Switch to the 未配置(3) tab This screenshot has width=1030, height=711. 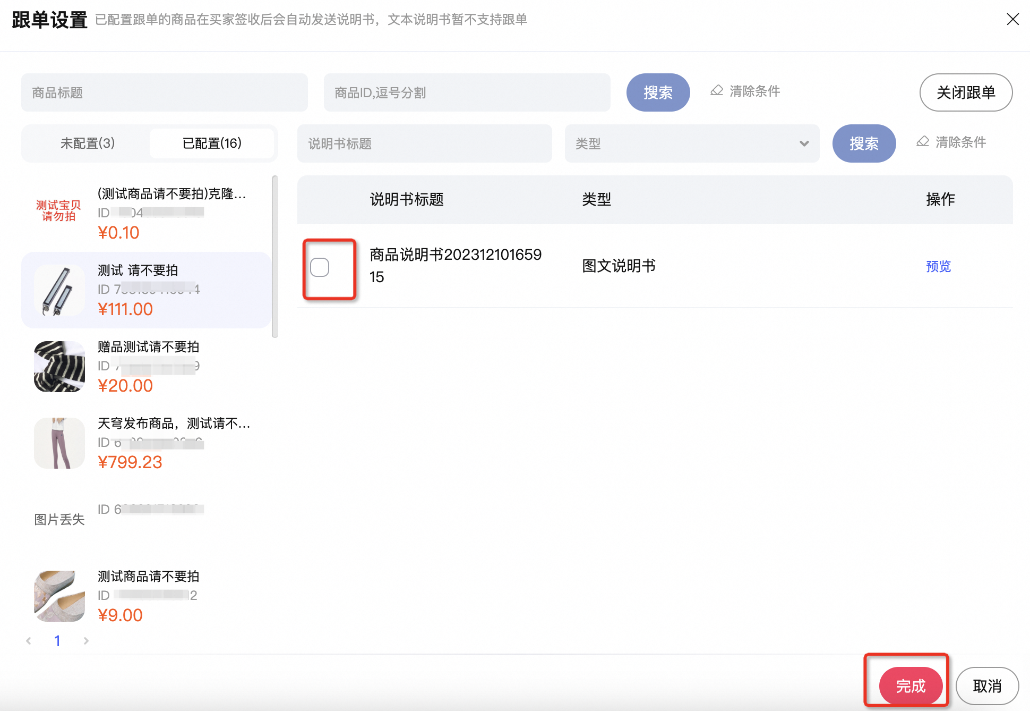(x=88, y=143)
